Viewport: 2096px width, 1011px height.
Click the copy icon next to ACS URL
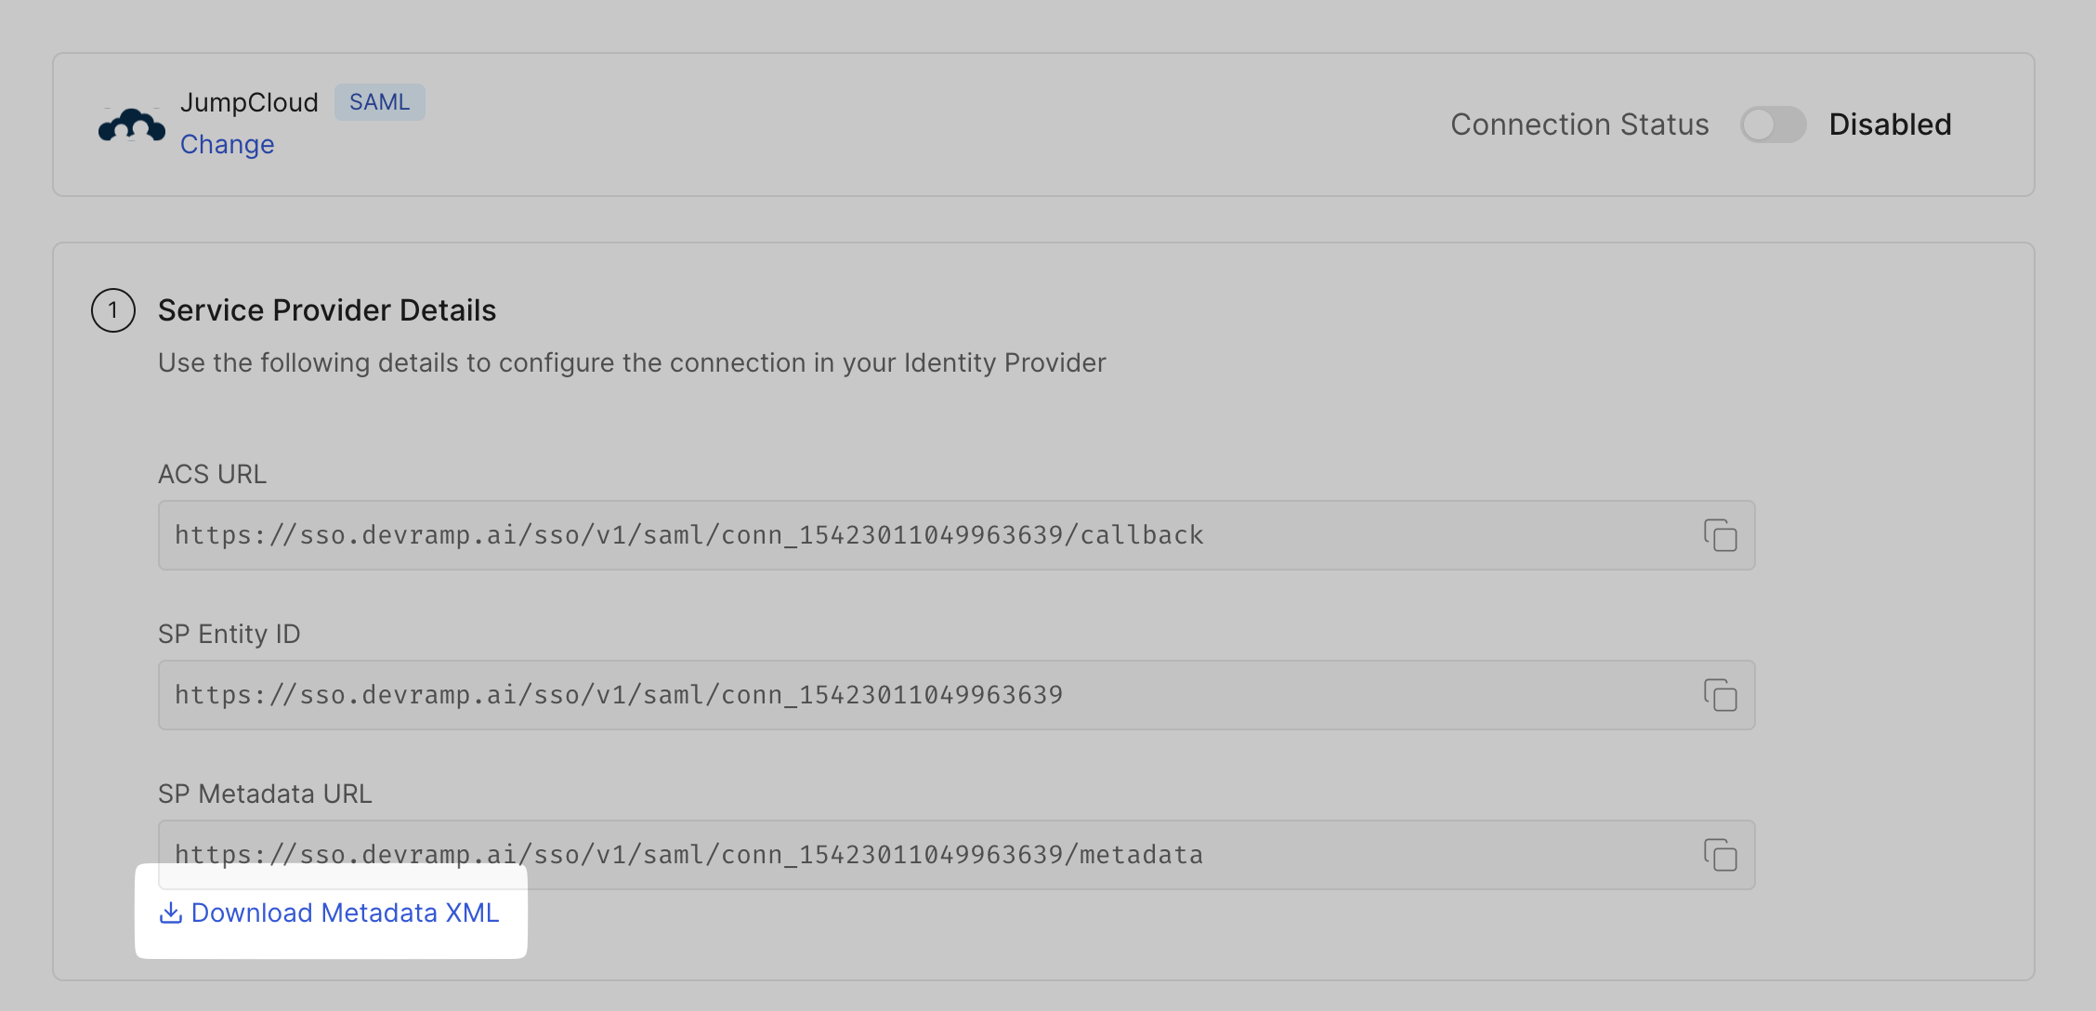point(1720,535)
